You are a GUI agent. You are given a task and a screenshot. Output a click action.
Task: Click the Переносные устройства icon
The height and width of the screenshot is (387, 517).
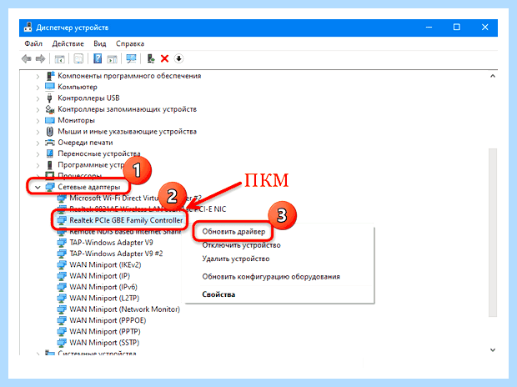[x=50, y=153]
